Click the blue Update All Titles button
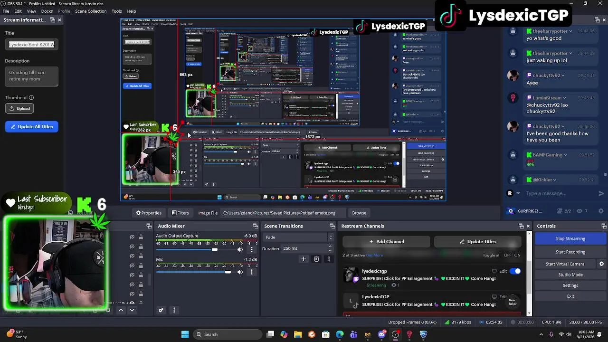 pos(32,127)
